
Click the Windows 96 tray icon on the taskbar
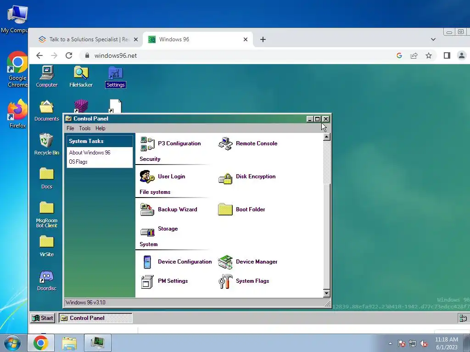coord(463,318)
